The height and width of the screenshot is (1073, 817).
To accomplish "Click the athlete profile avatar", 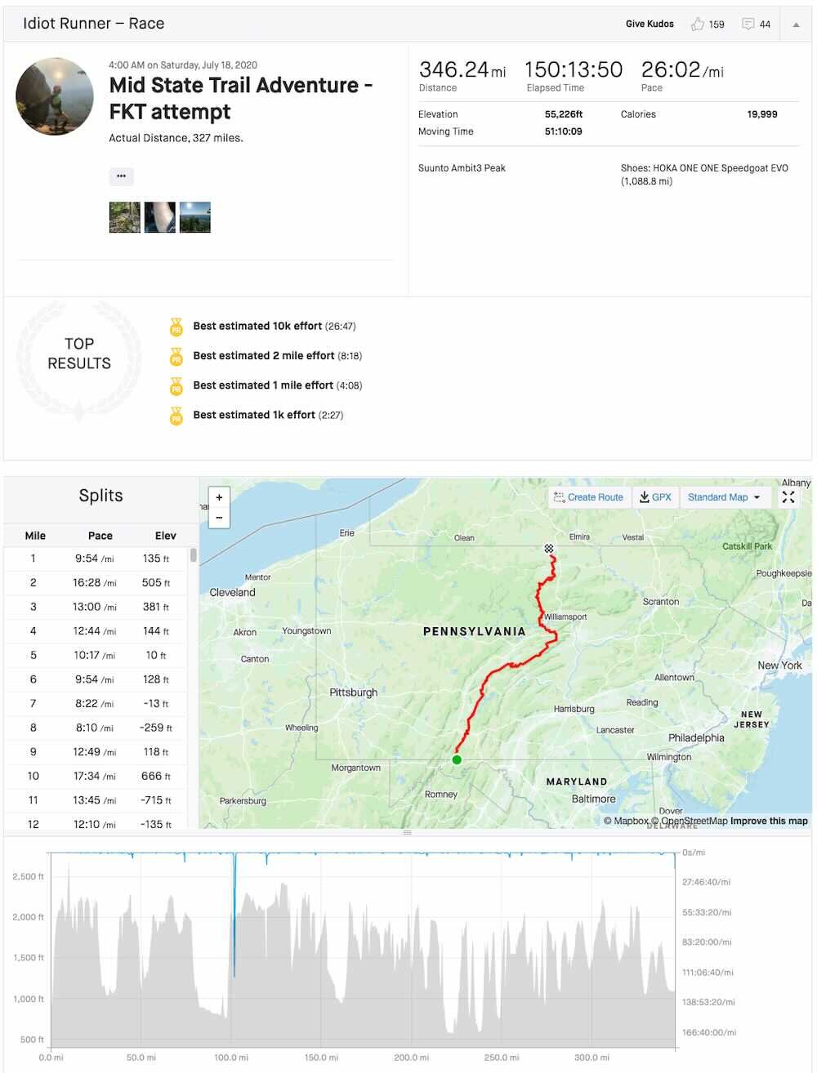I will coord(55,96).
